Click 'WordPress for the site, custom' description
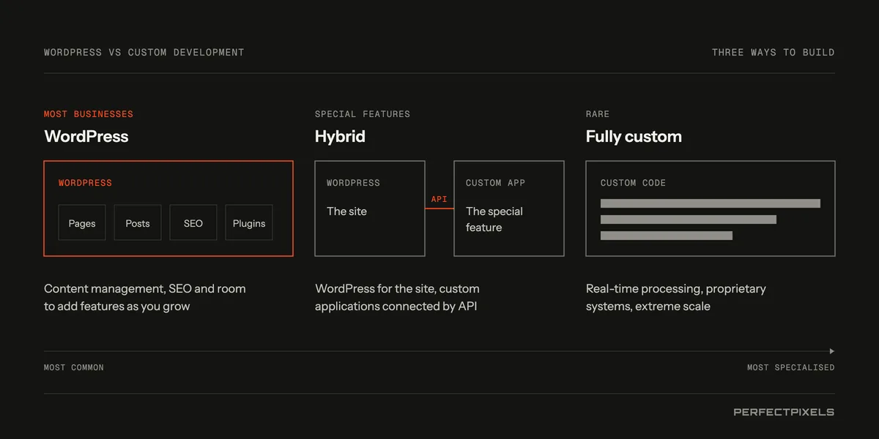Image resolution: width=879 pixels, height=439 pixels. tap(397, 289)
